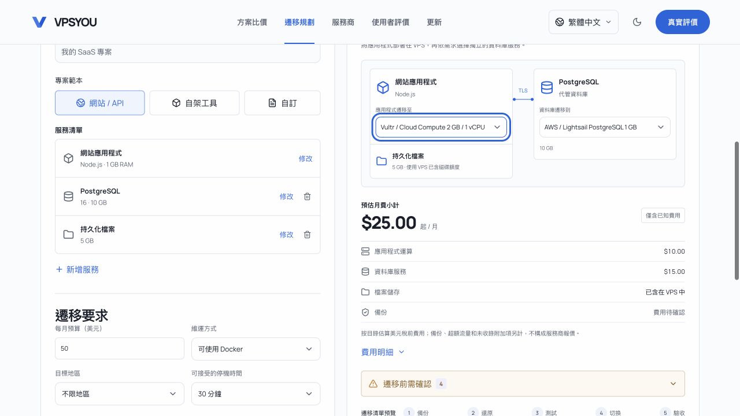Click the 持久化檔案 folder icon in service list

[x=68, y=235]
